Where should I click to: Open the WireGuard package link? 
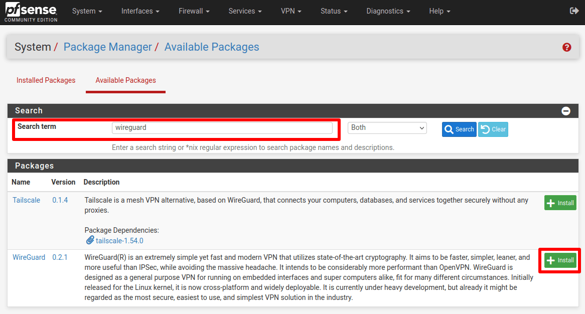pos(29,257)
